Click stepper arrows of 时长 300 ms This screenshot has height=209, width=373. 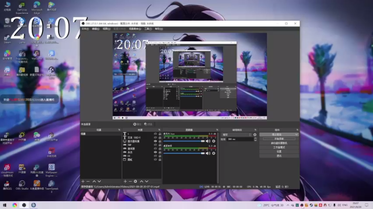255,139
